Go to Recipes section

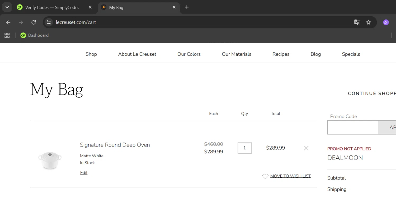point(281,54)
